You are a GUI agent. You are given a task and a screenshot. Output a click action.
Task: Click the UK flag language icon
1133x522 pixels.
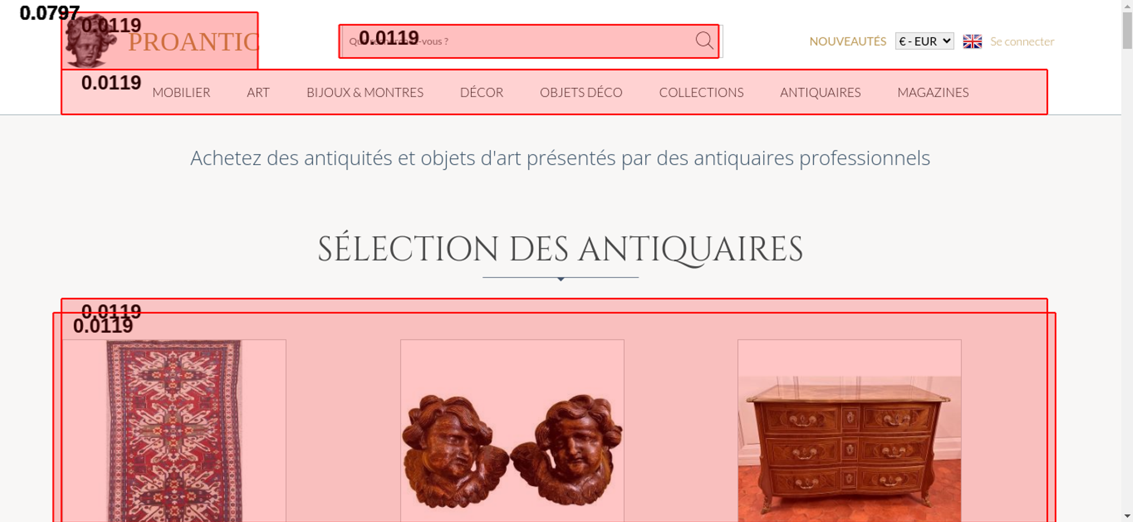(972, 41)
